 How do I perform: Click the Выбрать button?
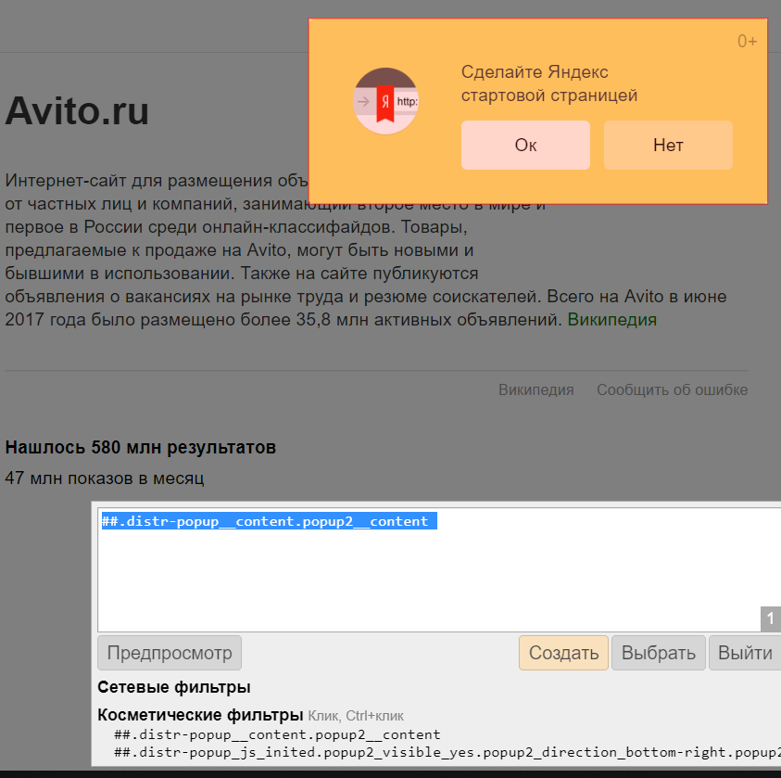(658, 653)
